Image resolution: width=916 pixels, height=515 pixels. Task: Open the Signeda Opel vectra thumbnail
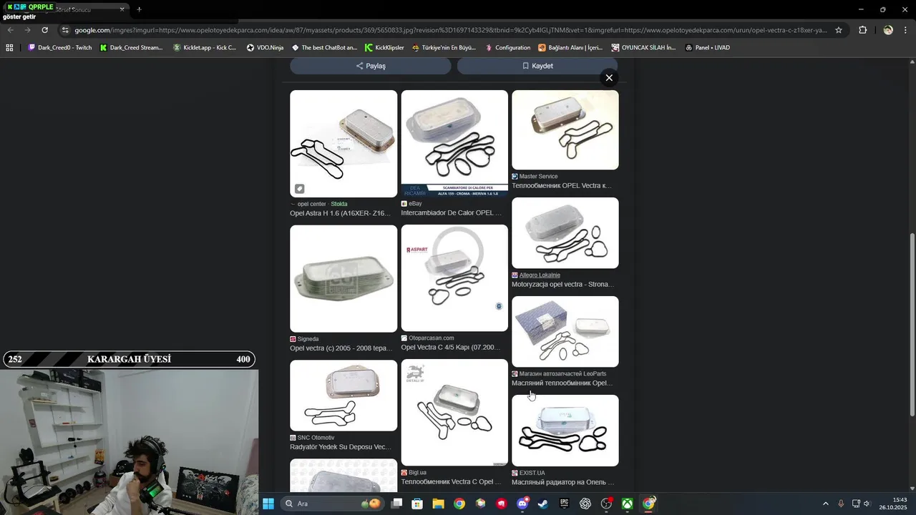(x=343, y=279)
